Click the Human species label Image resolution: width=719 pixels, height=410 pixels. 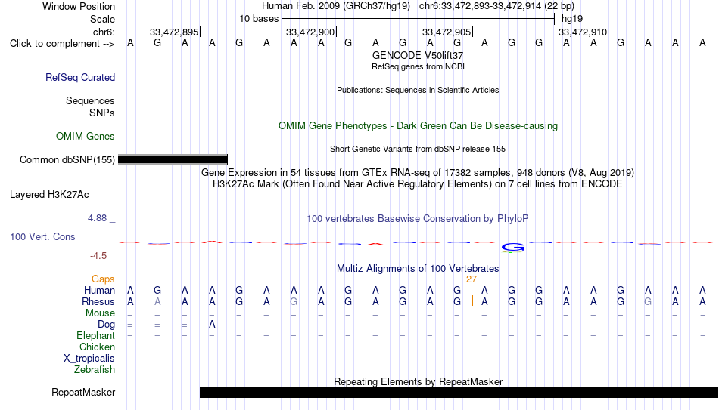click(99, 291)
